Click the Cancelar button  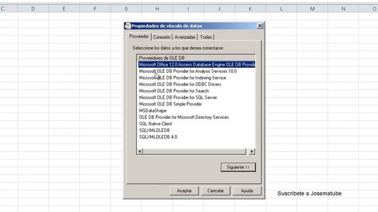[x=216, y=191]
